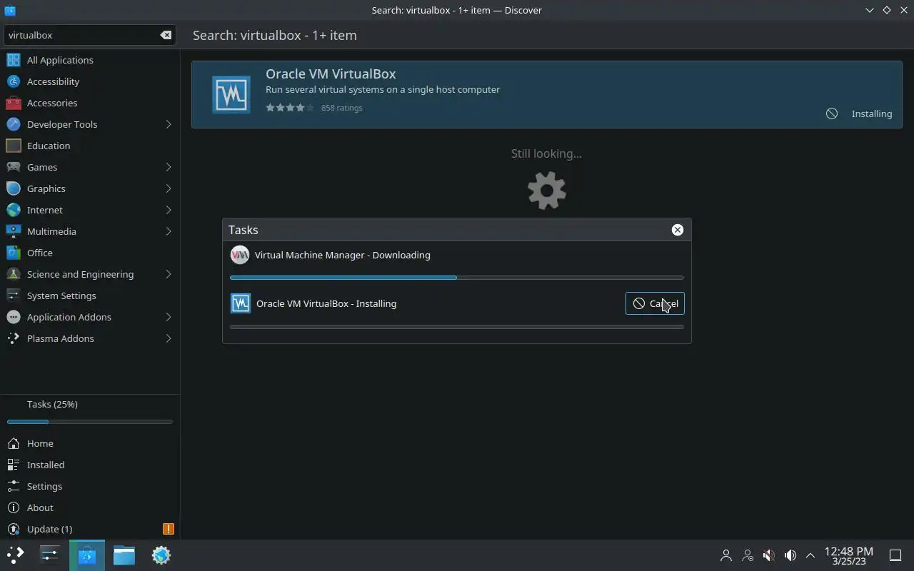Viewport: 914px width, 571px height.
Task: Click 'Oracle VM VirtualBox - Installing' task text
Action: pos(326,303)
